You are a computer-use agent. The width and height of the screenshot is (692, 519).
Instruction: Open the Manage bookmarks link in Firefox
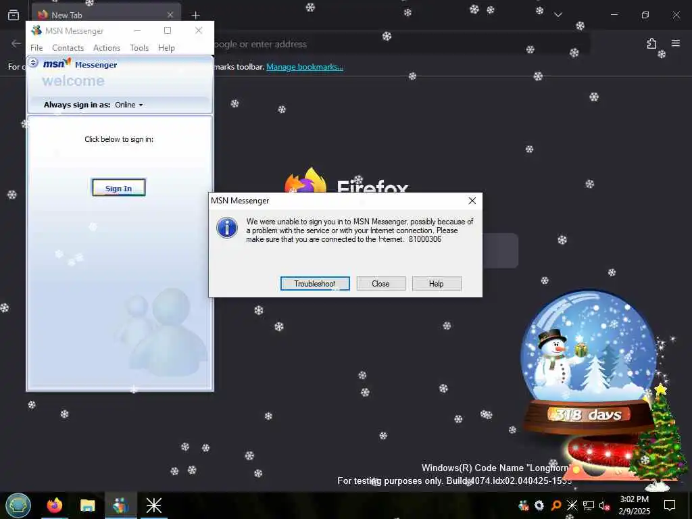(305, 67)
